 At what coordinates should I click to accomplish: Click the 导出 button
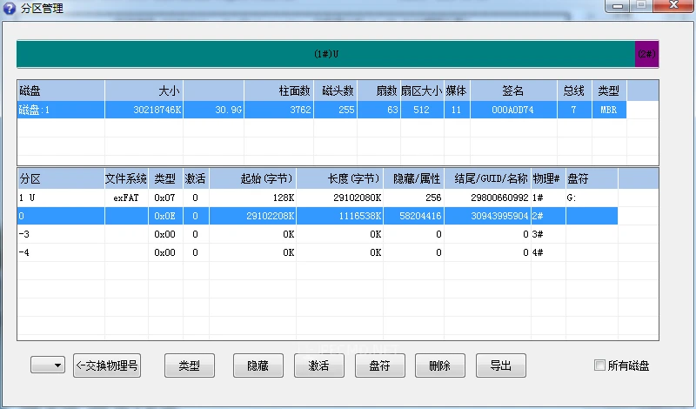pyautogui.click(x=501, y=365)
